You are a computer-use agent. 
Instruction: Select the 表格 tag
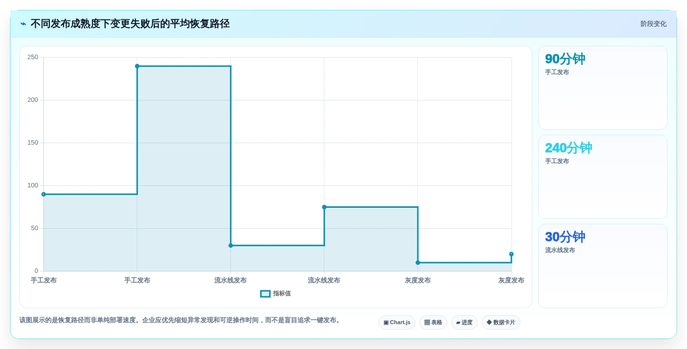(x=433, y=322)
